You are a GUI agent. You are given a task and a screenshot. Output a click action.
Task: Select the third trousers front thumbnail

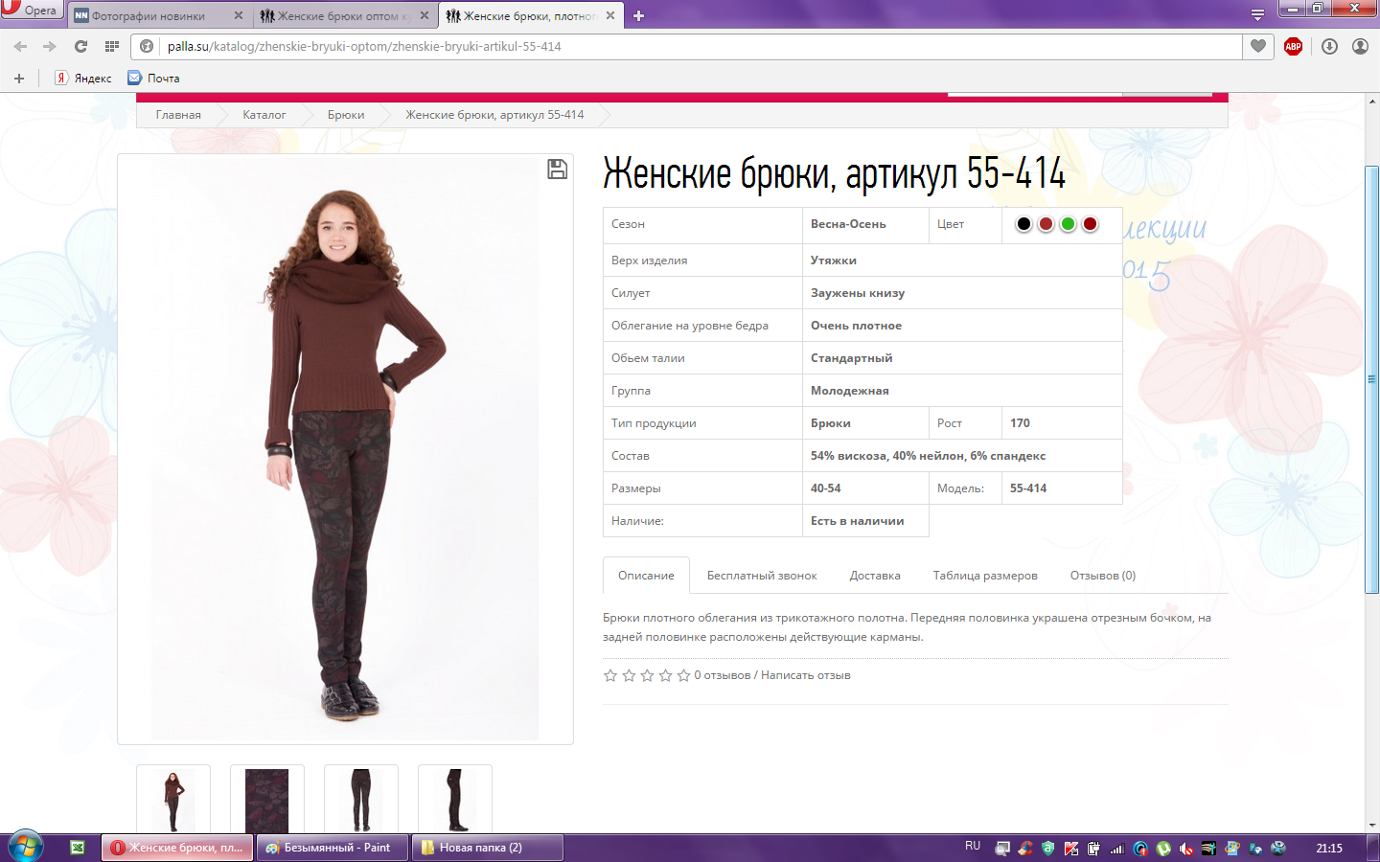pos(361,799)
